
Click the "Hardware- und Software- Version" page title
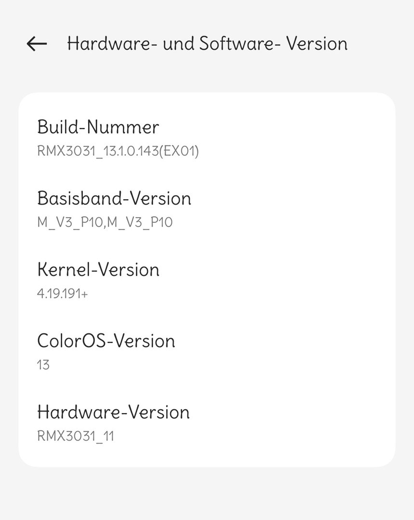point(207,44)
